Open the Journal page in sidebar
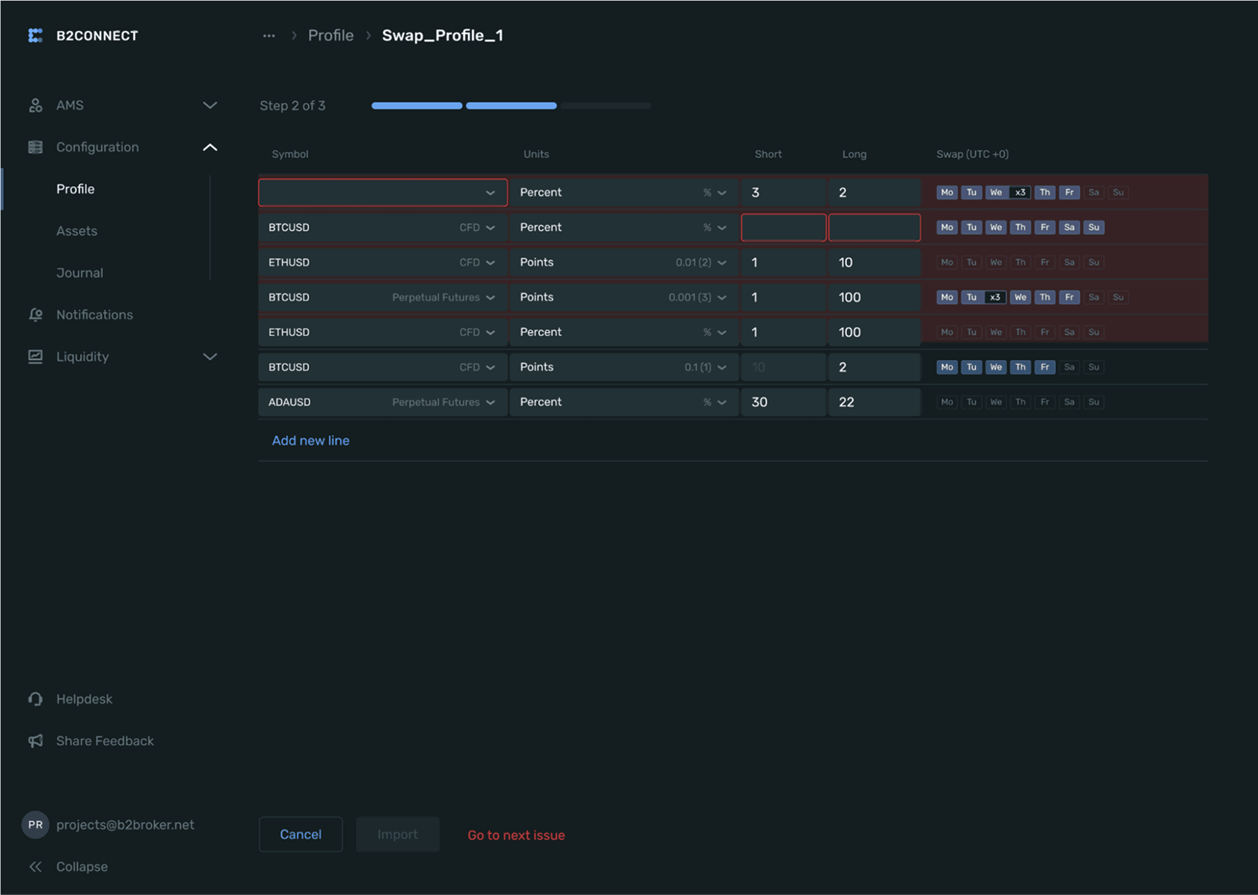The image size is (1258, 895). click(80, 272)
